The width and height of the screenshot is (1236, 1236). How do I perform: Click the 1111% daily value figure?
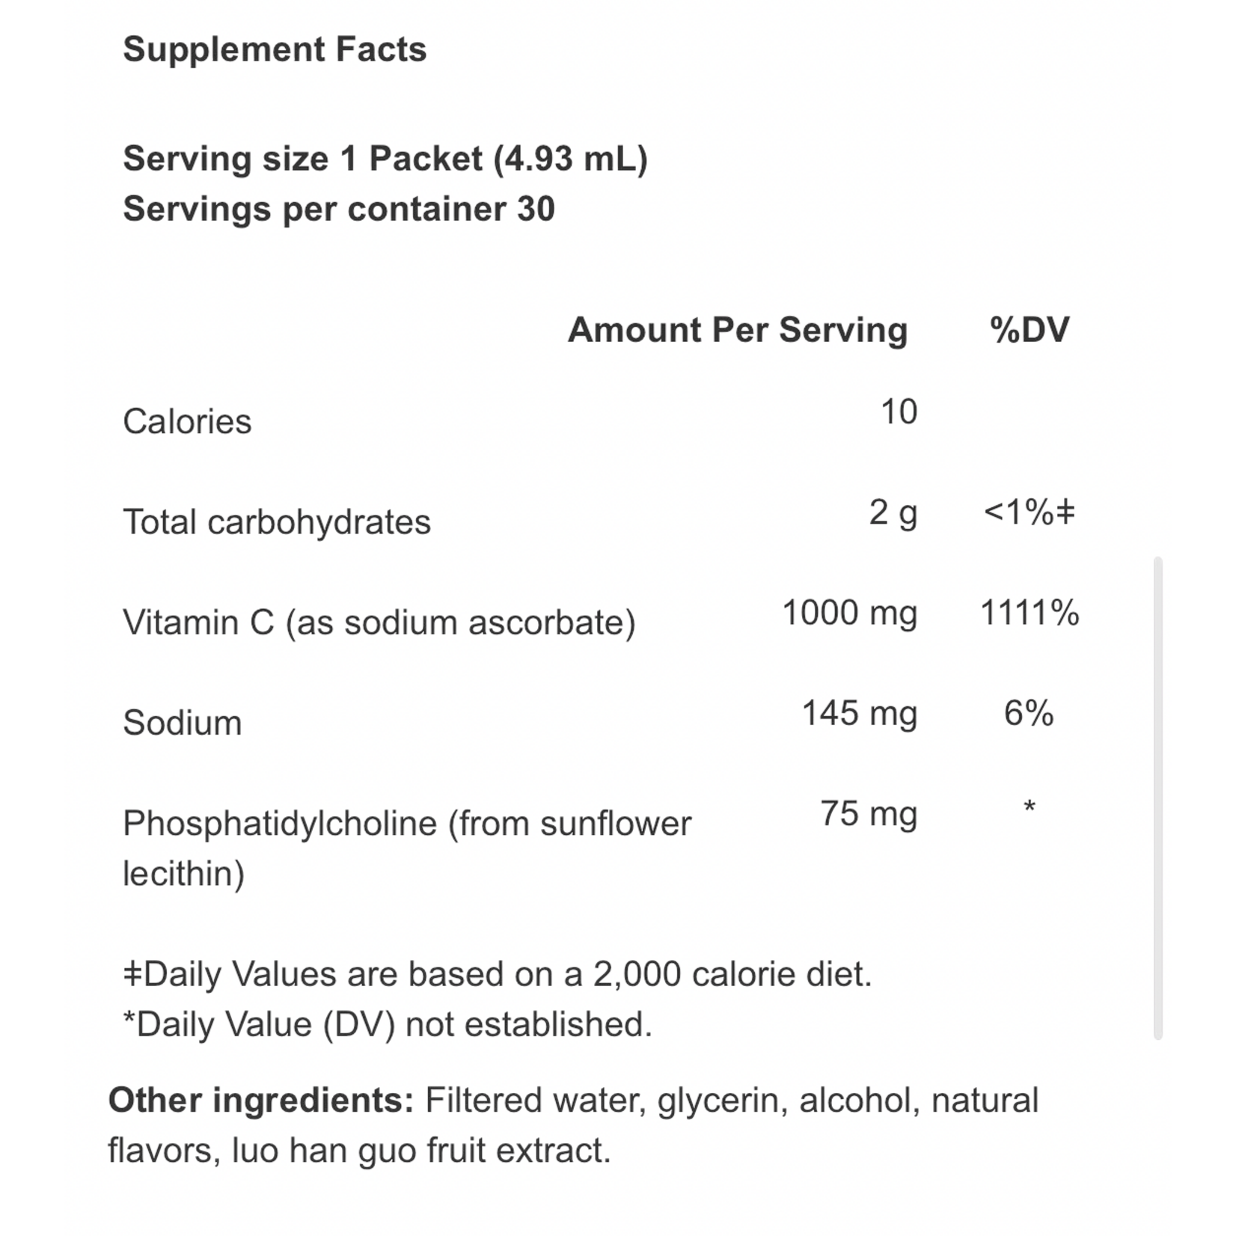coord(1029,613)
